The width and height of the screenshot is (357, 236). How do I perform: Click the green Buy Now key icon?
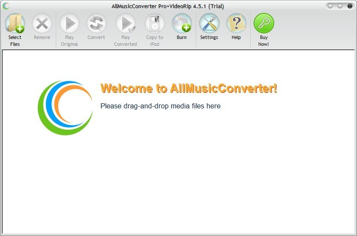tap(263, 23)
